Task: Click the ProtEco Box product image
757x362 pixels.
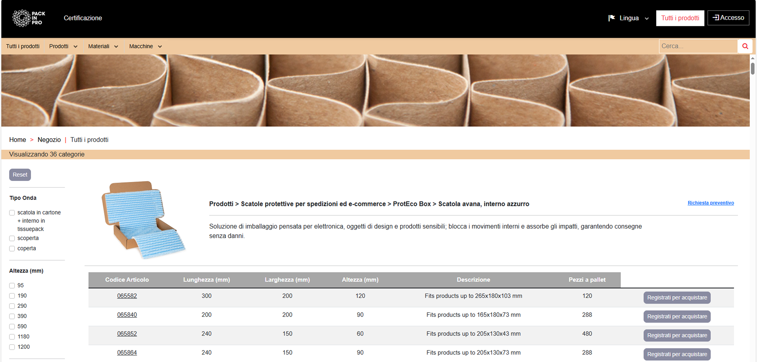Action: 143,220
